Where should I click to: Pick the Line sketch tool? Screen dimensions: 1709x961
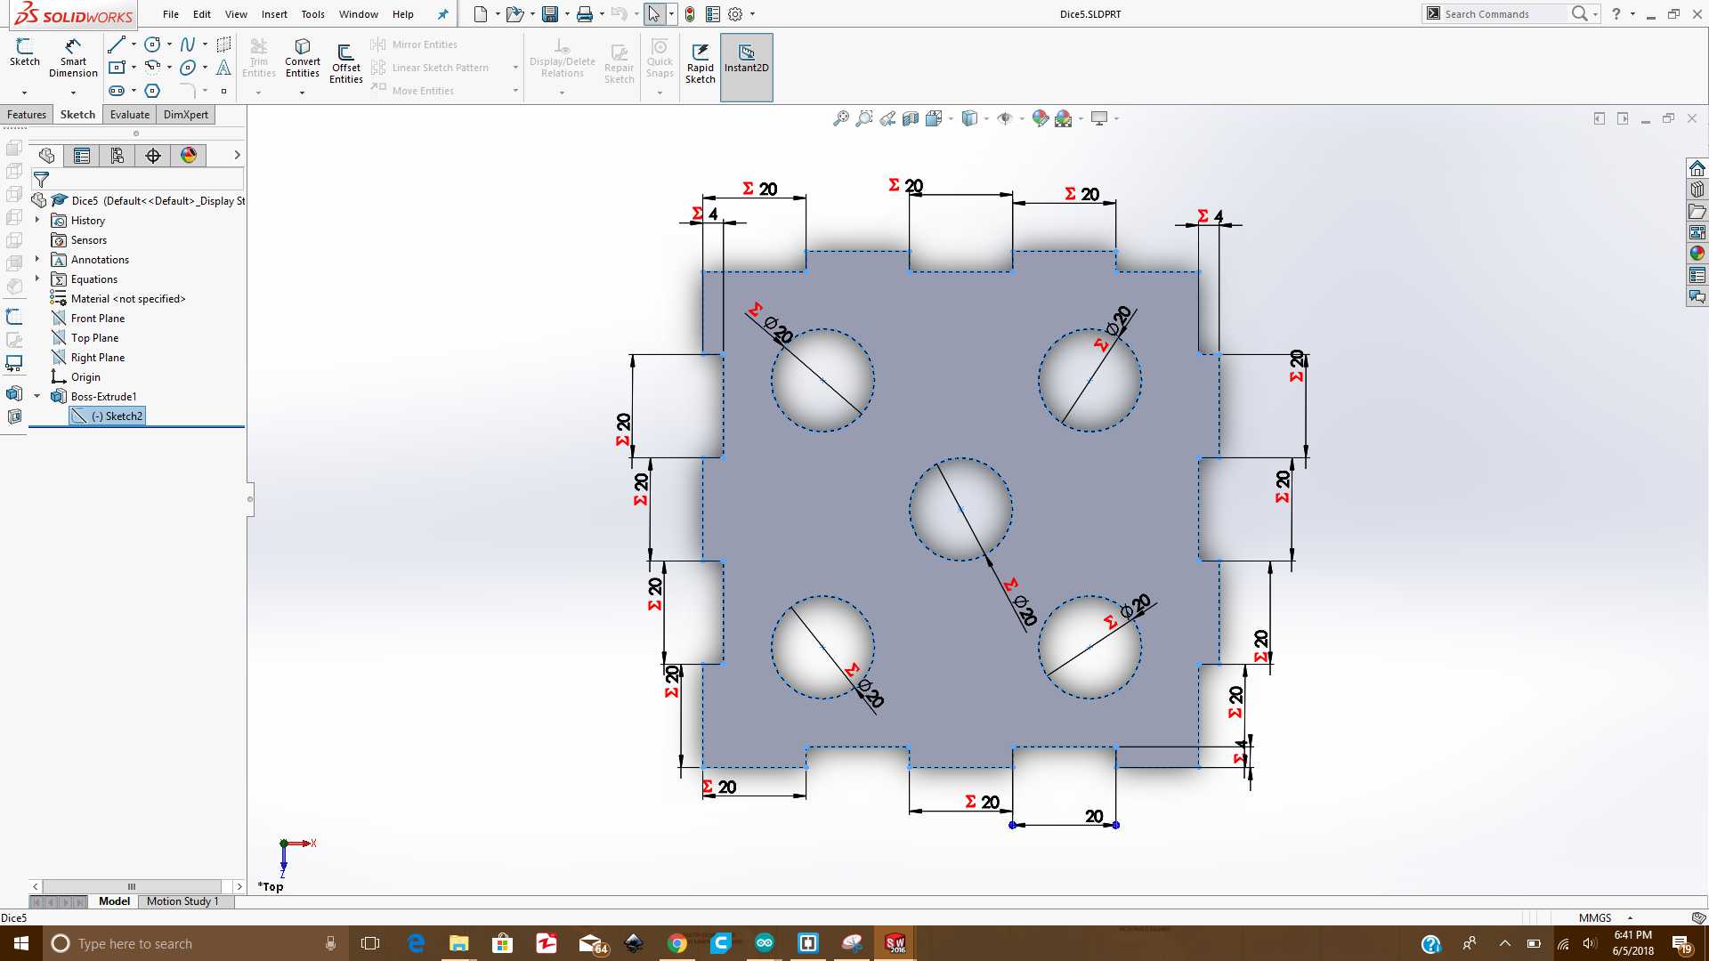[116, 44]
